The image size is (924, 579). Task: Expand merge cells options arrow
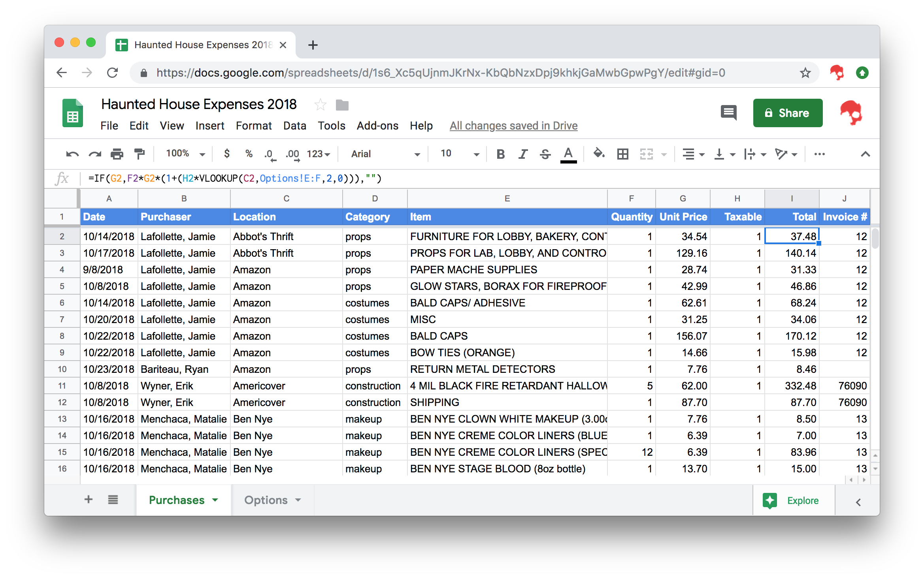click(x=664, y=154)
